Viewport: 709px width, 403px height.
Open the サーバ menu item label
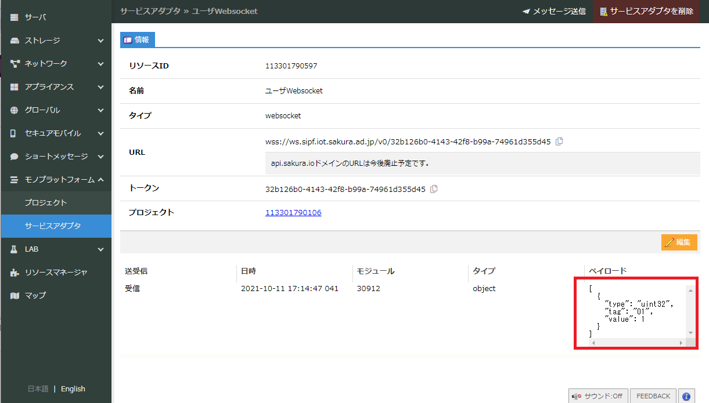(x=35, y=17)
